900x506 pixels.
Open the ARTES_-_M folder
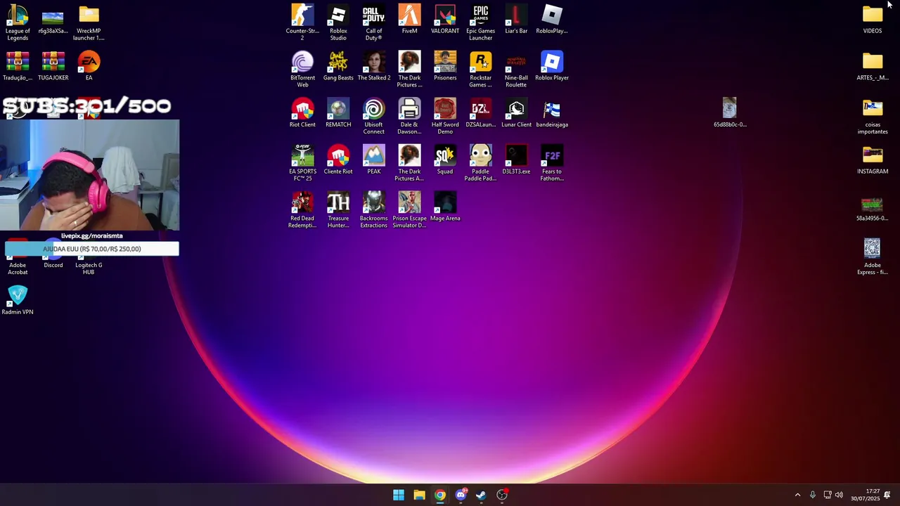(x=873, y=66)
